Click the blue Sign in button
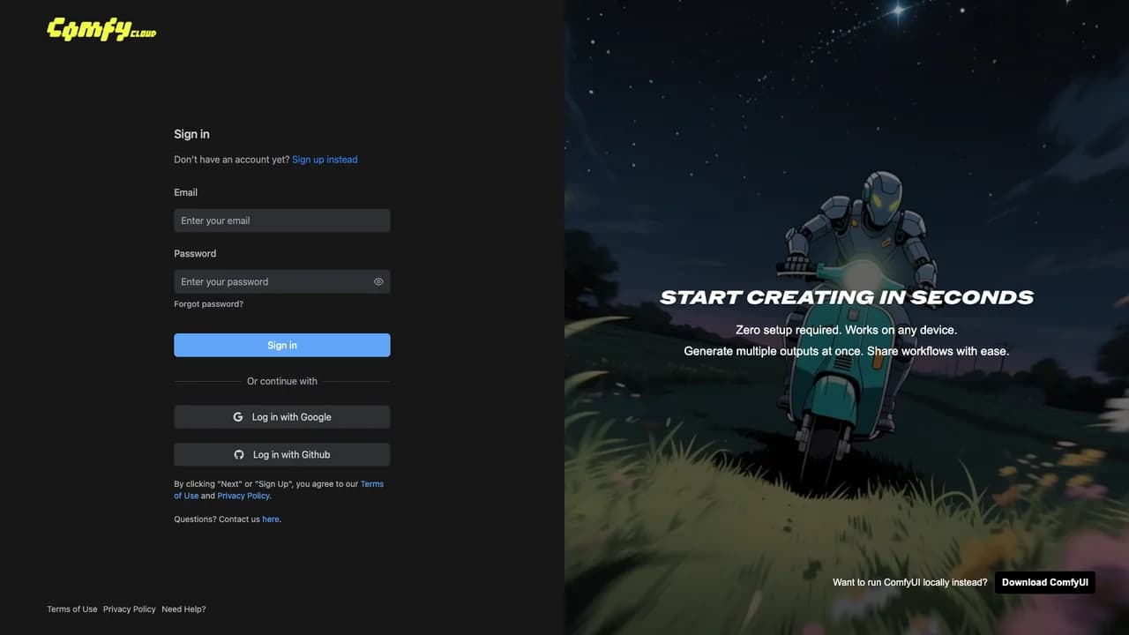 point(282,346)
